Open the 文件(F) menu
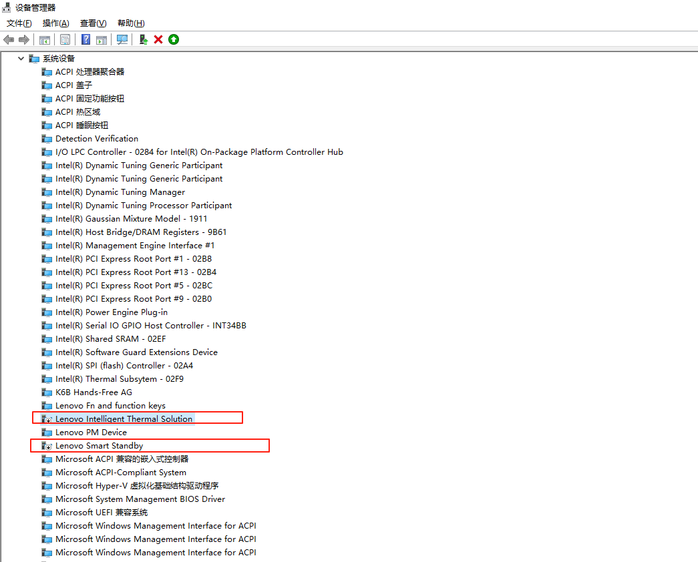Viewport: 698px width, 562px height. click(x=19, y=23)
